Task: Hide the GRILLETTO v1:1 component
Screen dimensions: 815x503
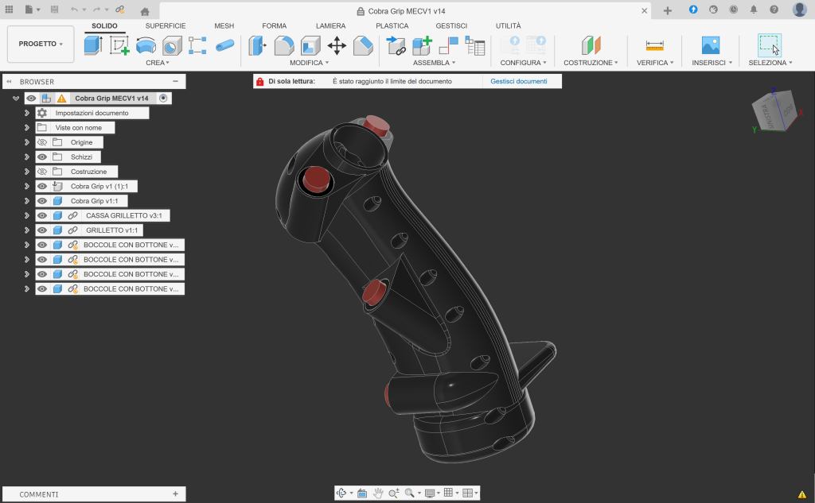Action: (42, 230)
